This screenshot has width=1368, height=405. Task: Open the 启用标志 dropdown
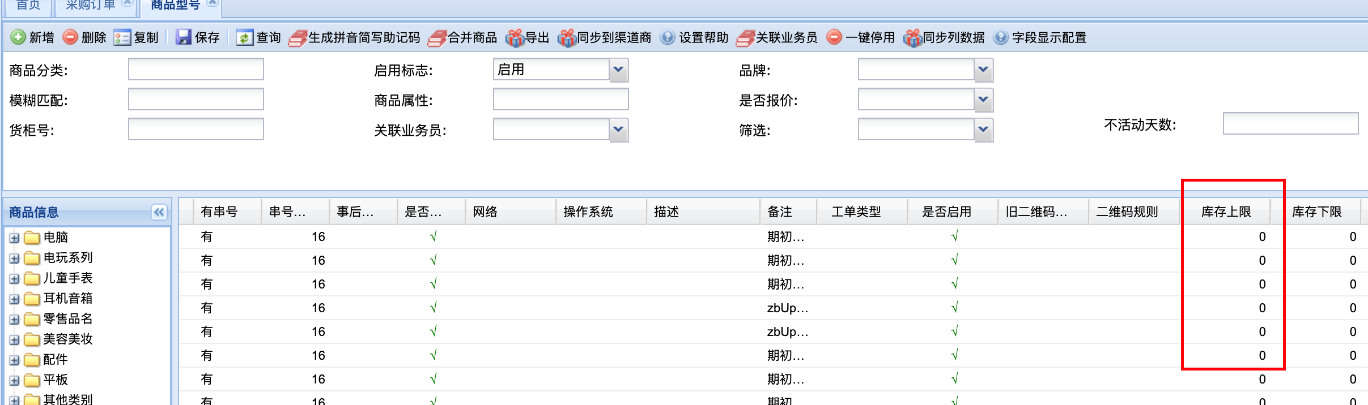click(x=618, y=70)
